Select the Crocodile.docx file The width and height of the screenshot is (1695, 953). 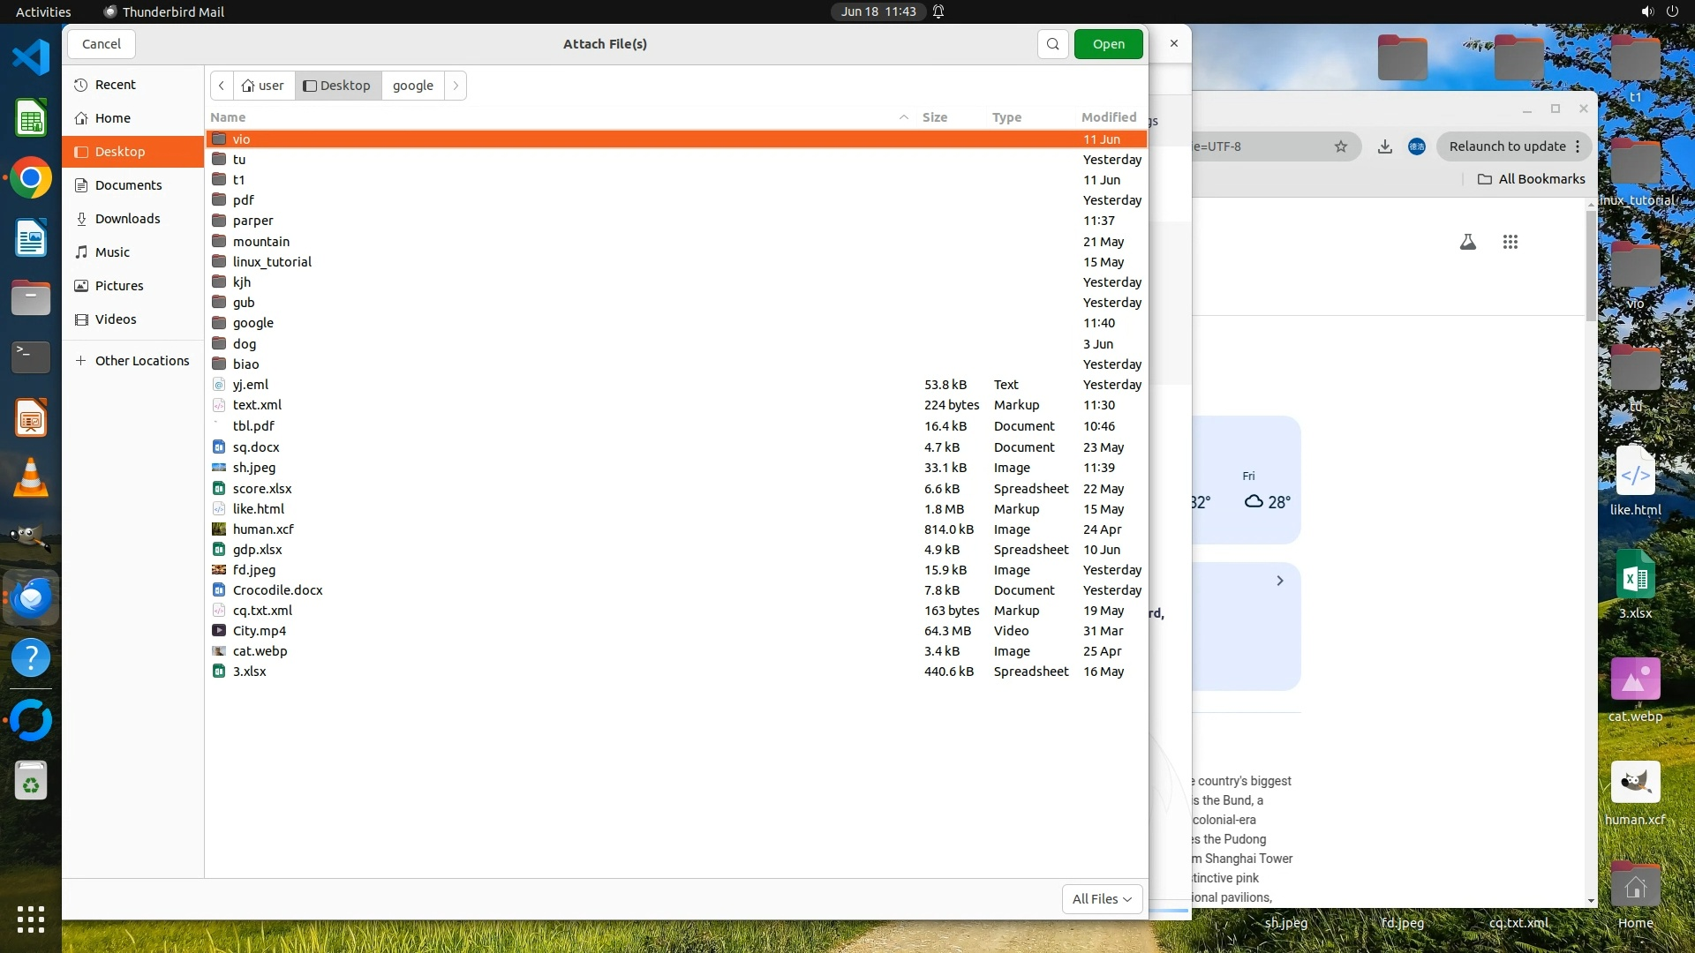(x=277, y=590)
